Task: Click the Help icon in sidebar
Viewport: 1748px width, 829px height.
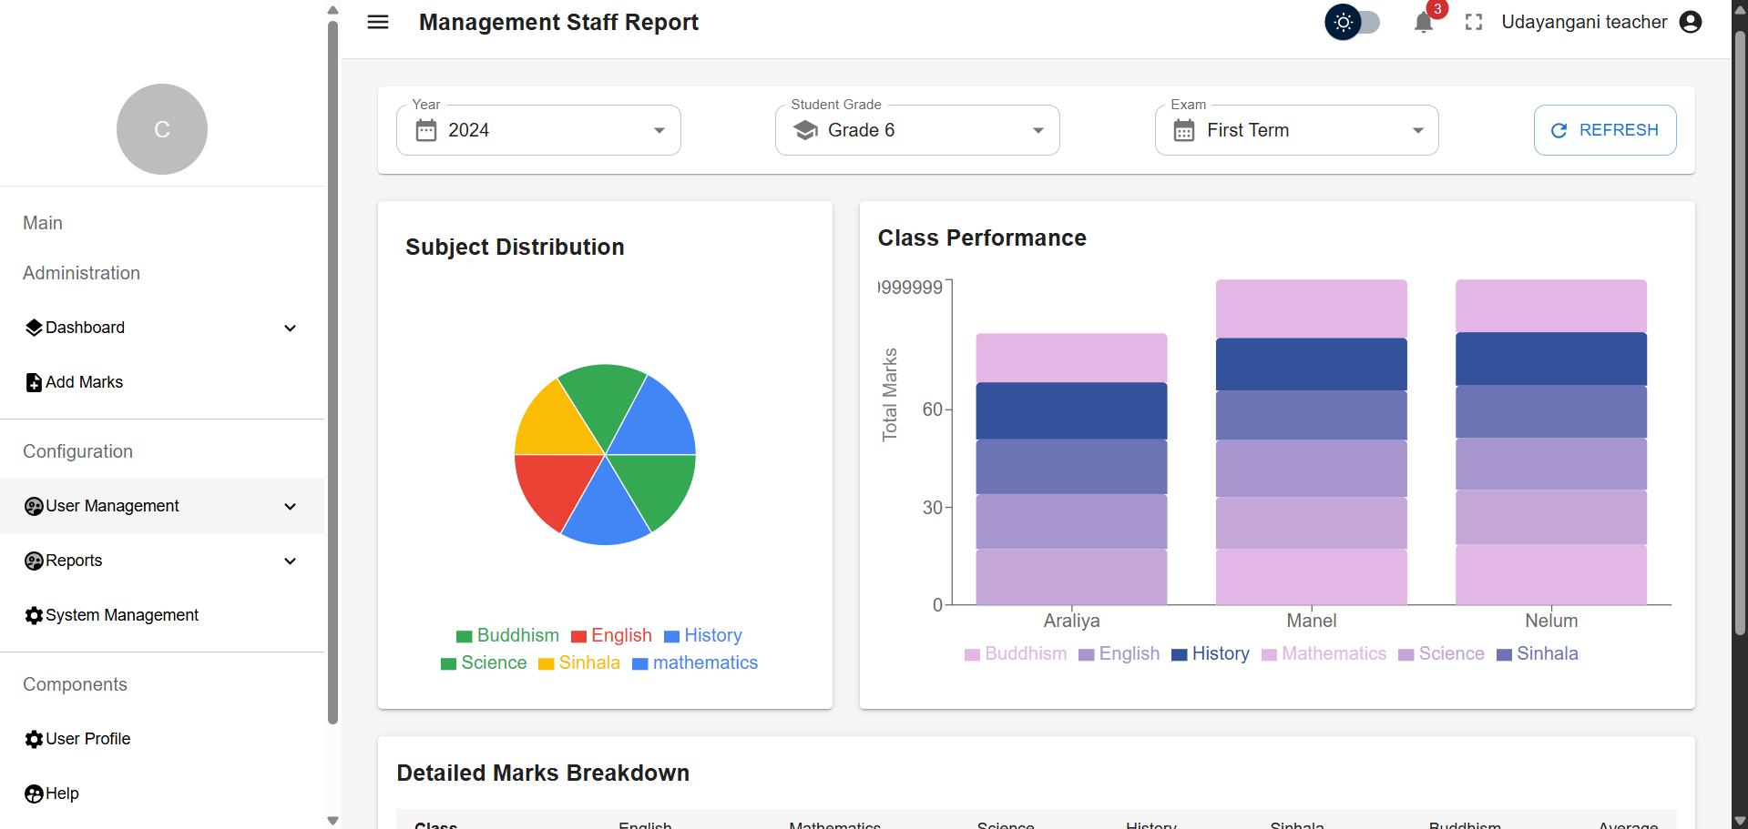Action: point(34,794)
